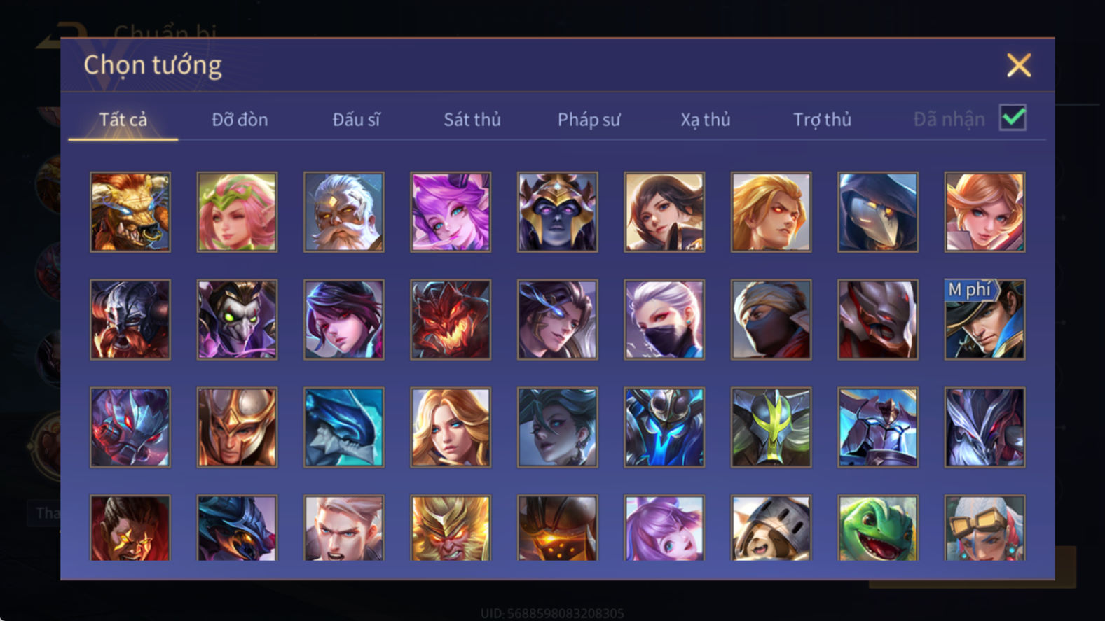Viewport: 1105px width, 621px height.
Task: Select the hooded plague-mask hero portrait
Action: [x=878, y=212]
